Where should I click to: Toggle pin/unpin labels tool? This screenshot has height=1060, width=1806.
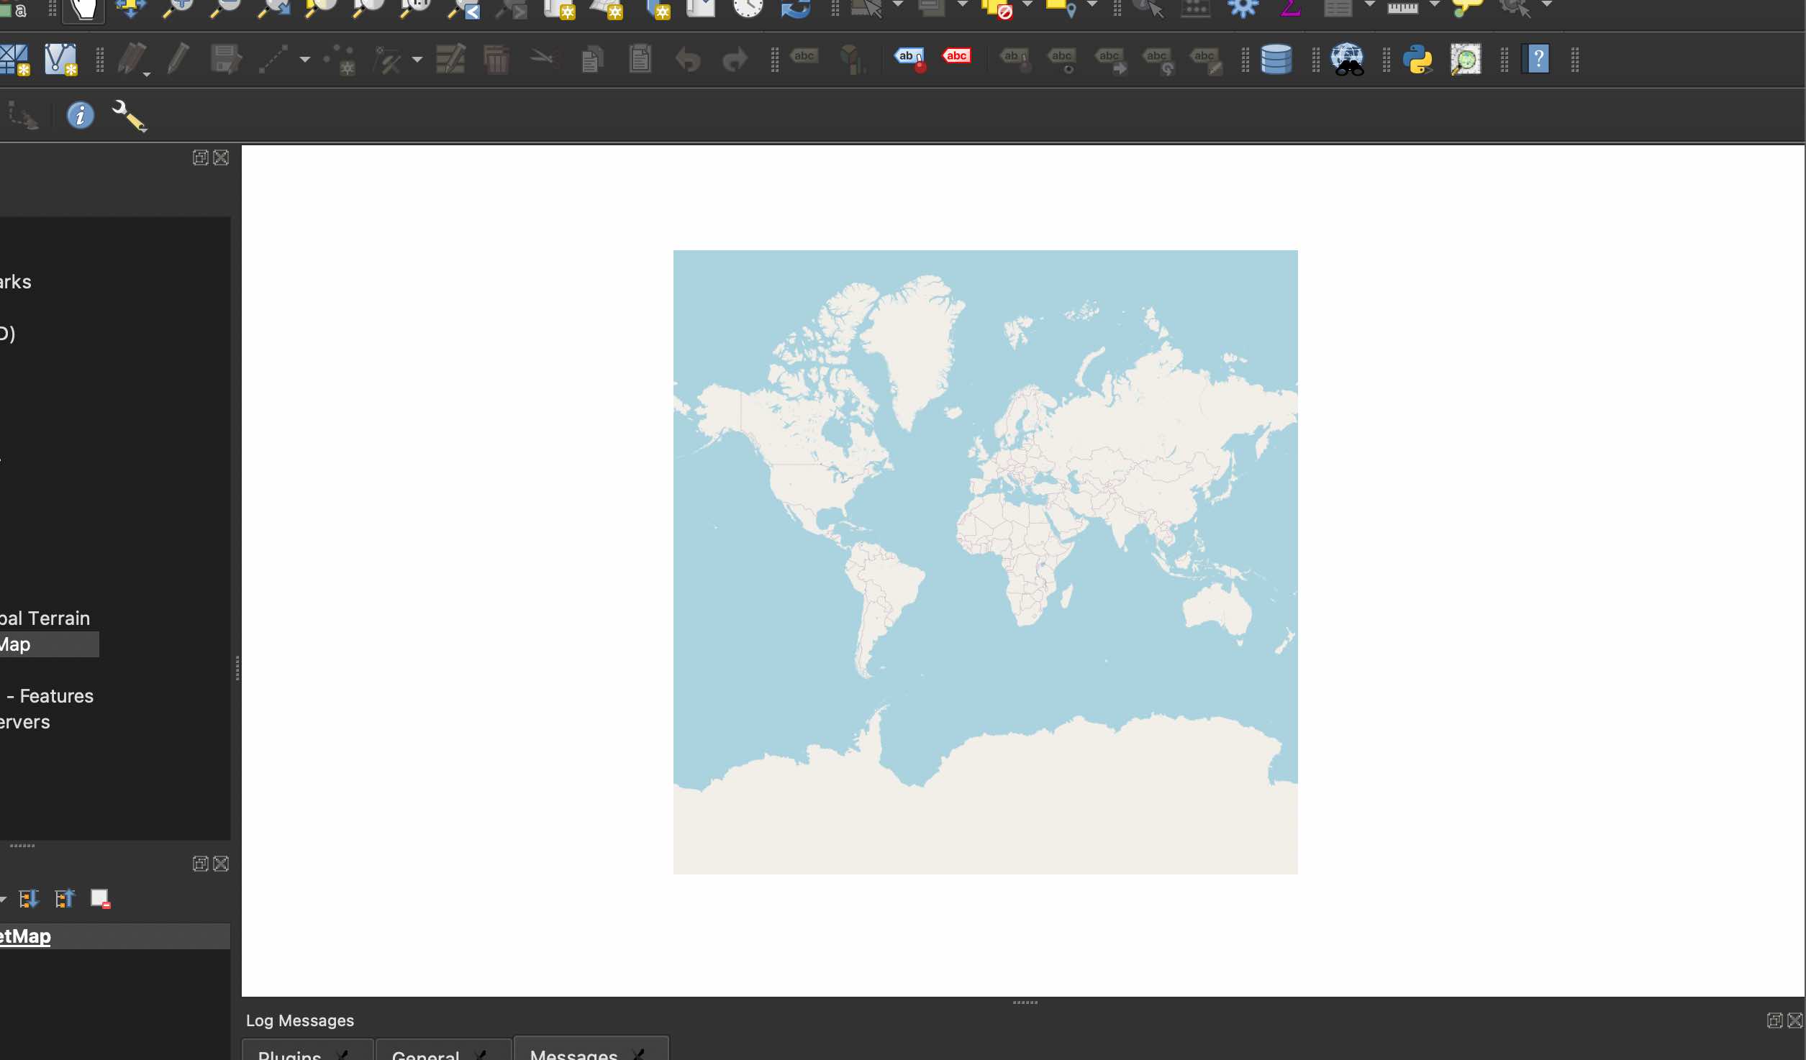tap(1015, 59)
